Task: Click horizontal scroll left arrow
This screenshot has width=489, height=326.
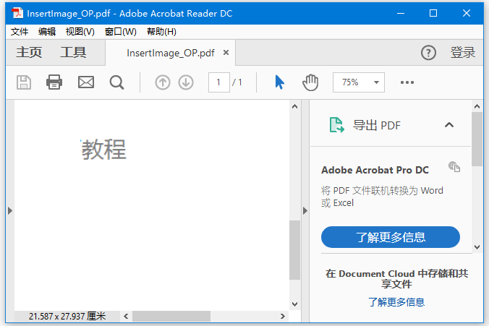Action: 126,316
